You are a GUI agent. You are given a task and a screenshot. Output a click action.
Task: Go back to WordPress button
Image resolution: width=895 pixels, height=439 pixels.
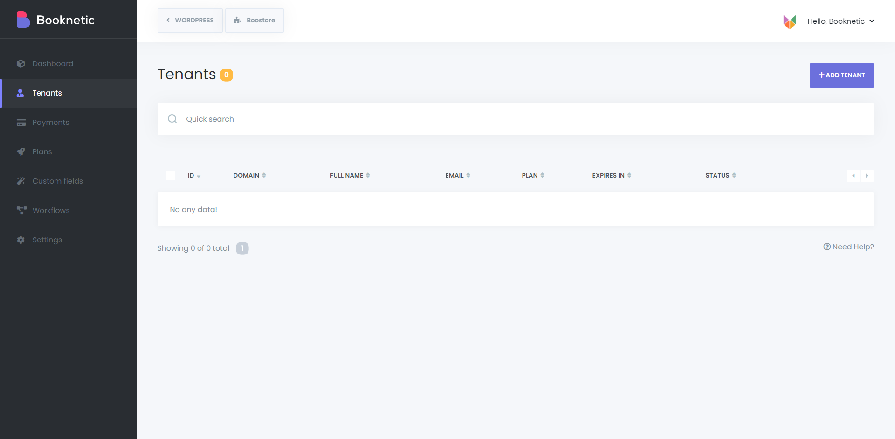tap(190, 21)
